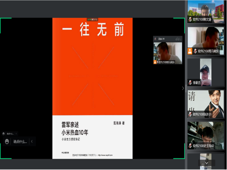Image resolution: width=227 pixels, height=170 pixels.
Task: Click the larger 说点什么 chat input
Action: pyautogui.click(x=20, y=142)
